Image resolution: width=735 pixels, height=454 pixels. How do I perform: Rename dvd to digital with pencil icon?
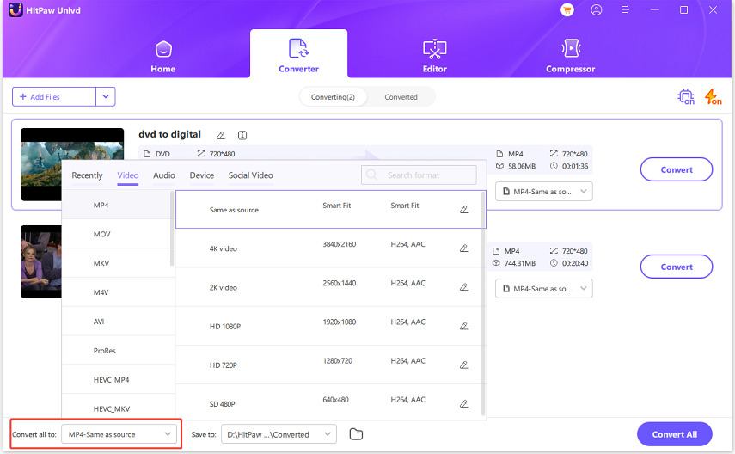click(220, 136)
